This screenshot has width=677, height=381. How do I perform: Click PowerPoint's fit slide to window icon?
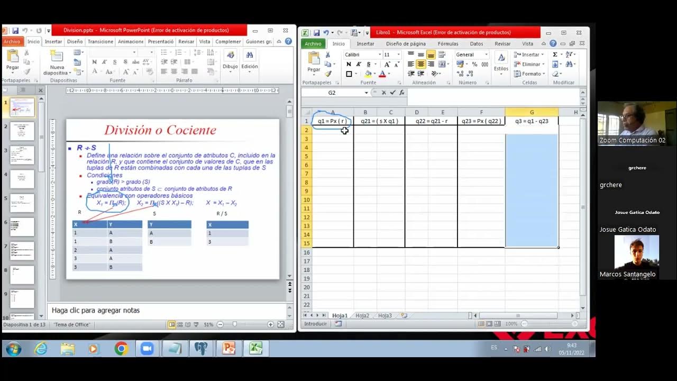coord(281,324)
